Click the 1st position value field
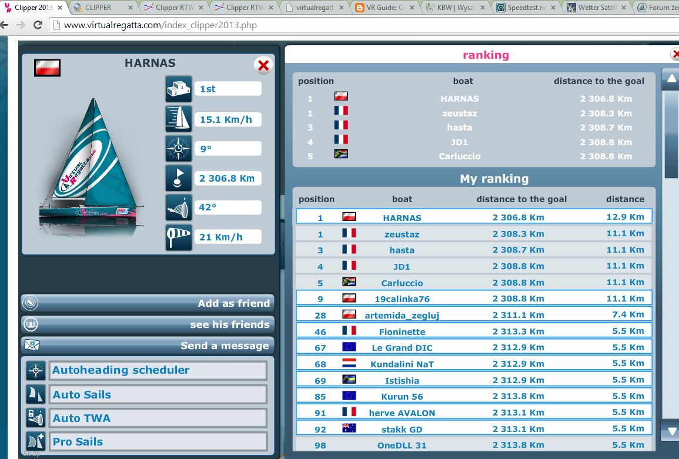Viewport: 679px width, 459px height. click(228, 89)
